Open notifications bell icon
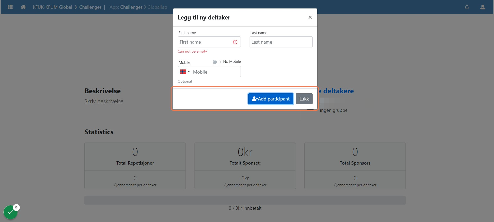 click(467, 7)
